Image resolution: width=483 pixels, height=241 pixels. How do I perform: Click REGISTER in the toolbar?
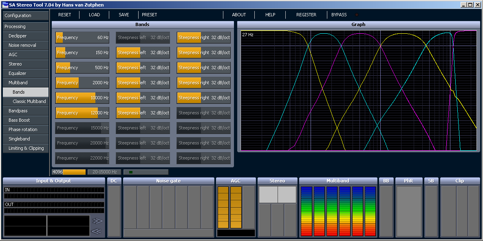[306, 15]
